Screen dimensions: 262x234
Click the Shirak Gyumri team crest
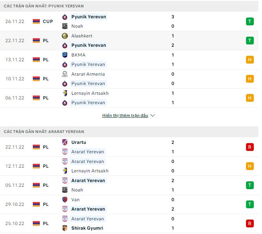coord(65,228)
